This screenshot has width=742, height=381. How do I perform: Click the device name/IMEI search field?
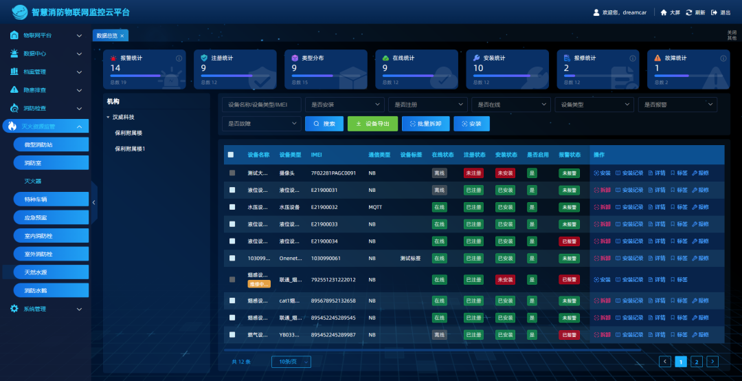click(261, 105)
